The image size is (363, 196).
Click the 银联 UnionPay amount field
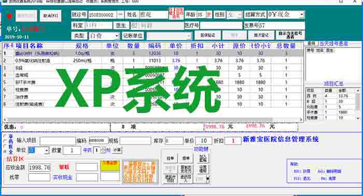tap(87, 167)
